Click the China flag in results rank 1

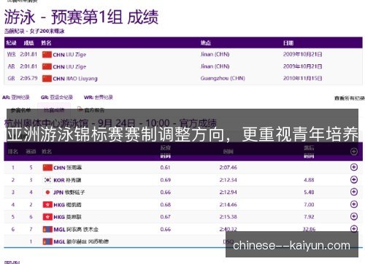47,168
